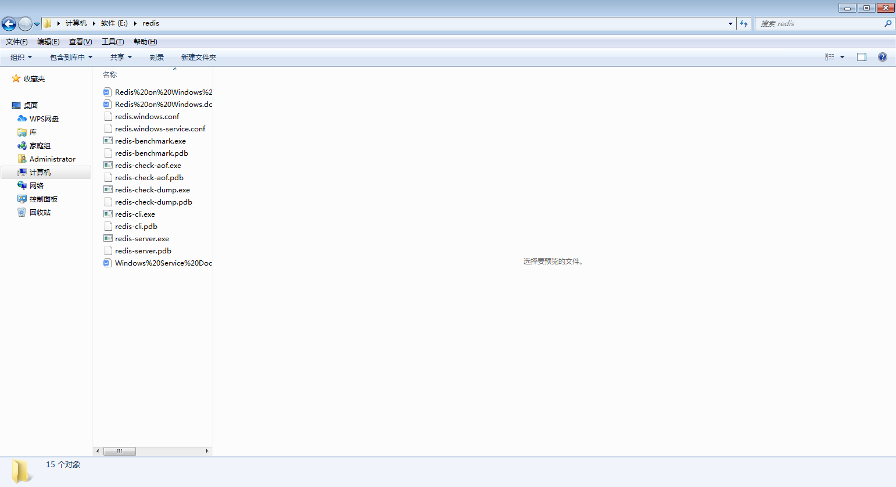This screenshot has height=487, width=896.
Task: Click 新建文件夹 to create folder
Action: (198, 57)
